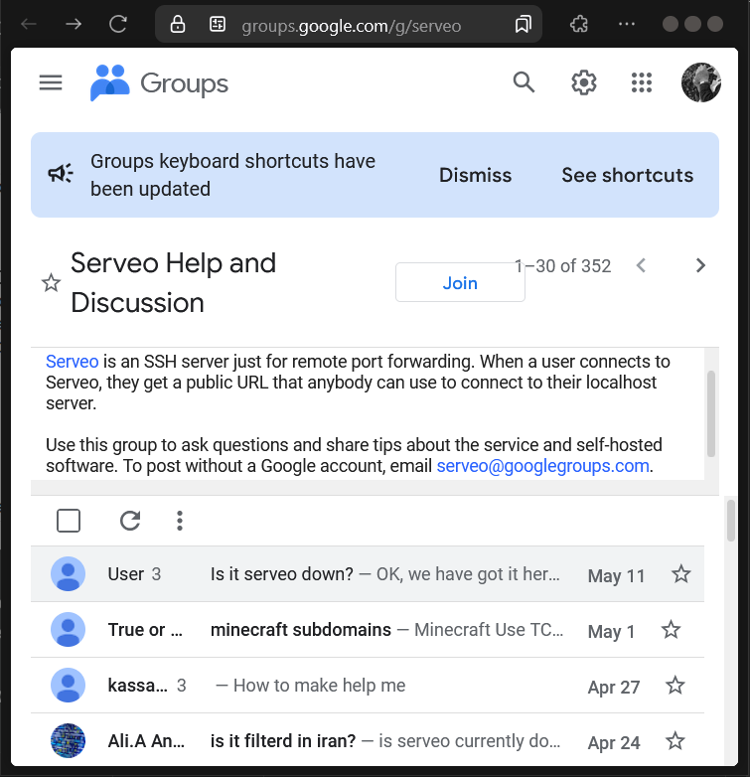Open the conversation list more-options menu
The image size is (750, 777).
[x=180, y=521]
